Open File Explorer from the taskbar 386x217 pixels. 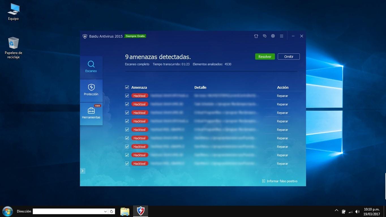(125, 211)
